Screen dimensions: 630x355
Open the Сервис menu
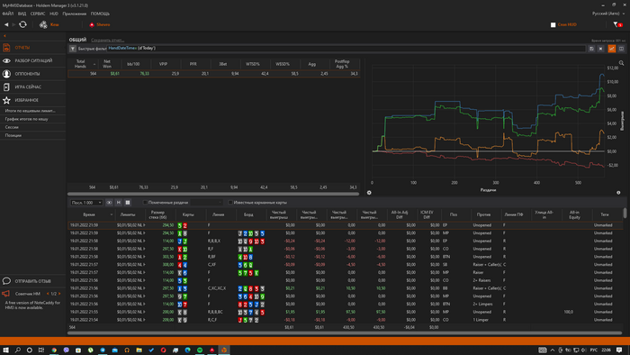[38, 14]
